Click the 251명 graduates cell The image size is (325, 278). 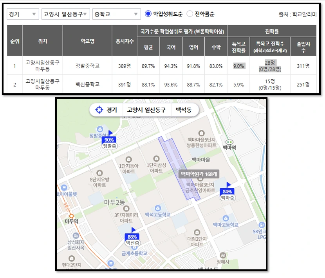[x=303, y=85]
